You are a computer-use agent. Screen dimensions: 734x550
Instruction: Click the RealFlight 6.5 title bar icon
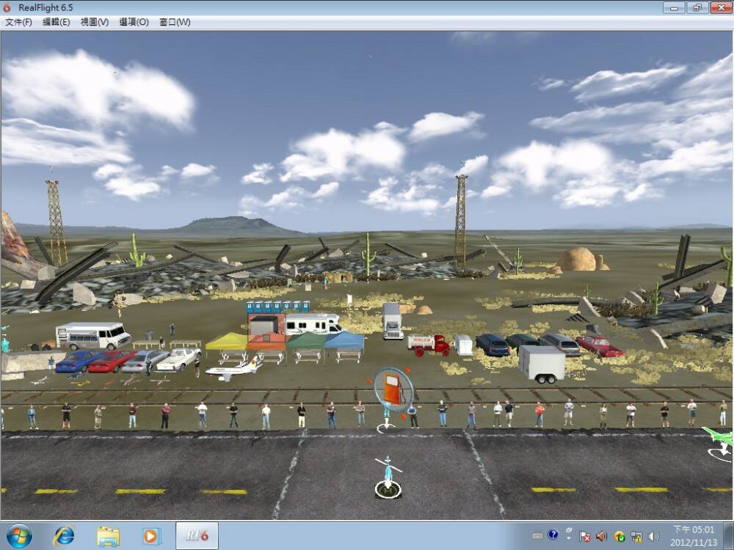[7, 7]
